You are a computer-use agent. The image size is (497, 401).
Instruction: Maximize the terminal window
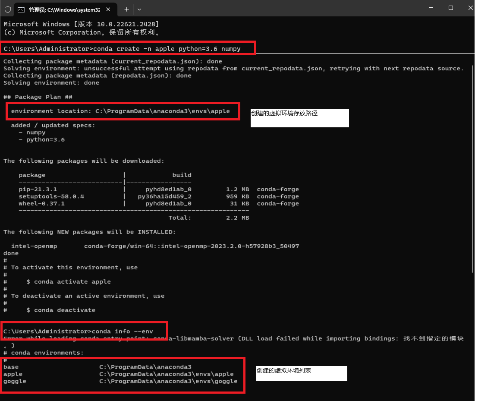coord(451,8)
